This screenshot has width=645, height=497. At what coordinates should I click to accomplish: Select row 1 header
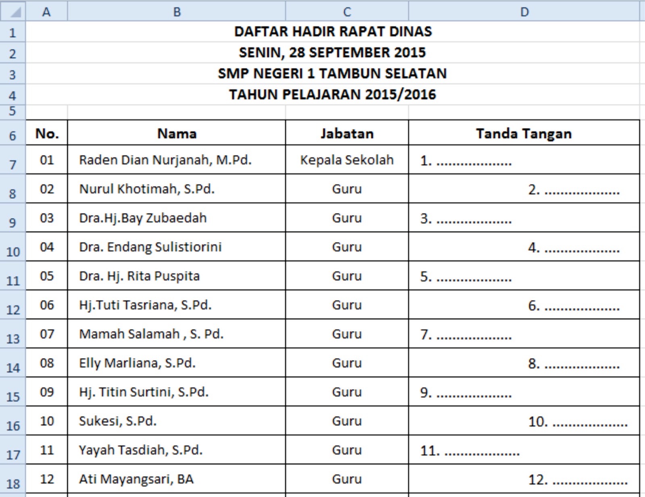pos(13,32)
